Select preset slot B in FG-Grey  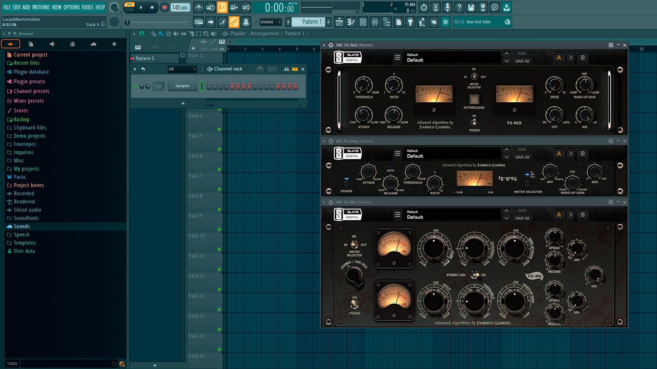pyautogui.click(x=582, y=154)
